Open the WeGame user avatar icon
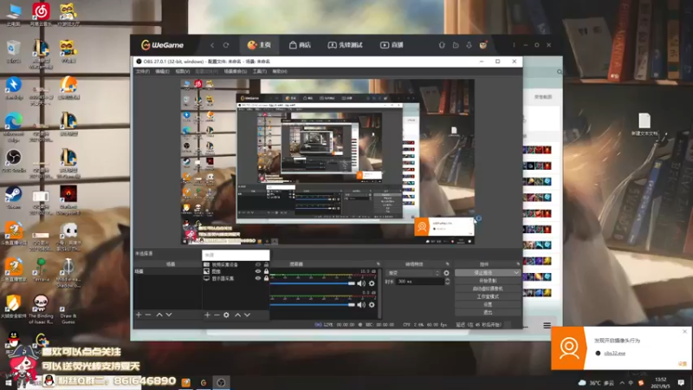This screenshot has width=693, height=390. click(483, 45)
